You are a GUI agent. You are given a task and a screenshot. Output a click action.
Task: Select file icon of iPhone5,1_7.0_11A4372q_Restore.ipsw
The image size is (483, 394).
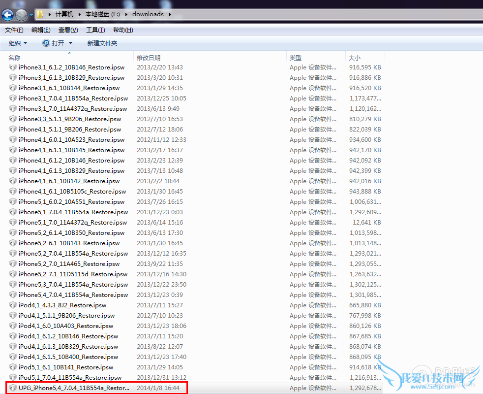click(x=13, y=222)
